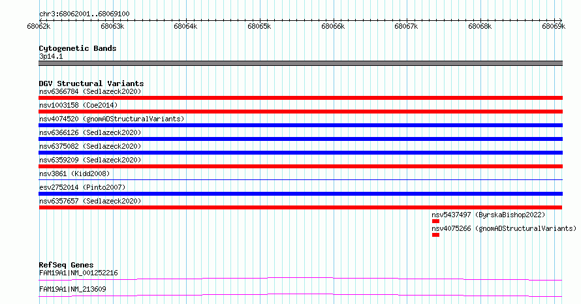581x304 pixels.
Task: Click the 68062k ruler mark
Action: [39, 26]
